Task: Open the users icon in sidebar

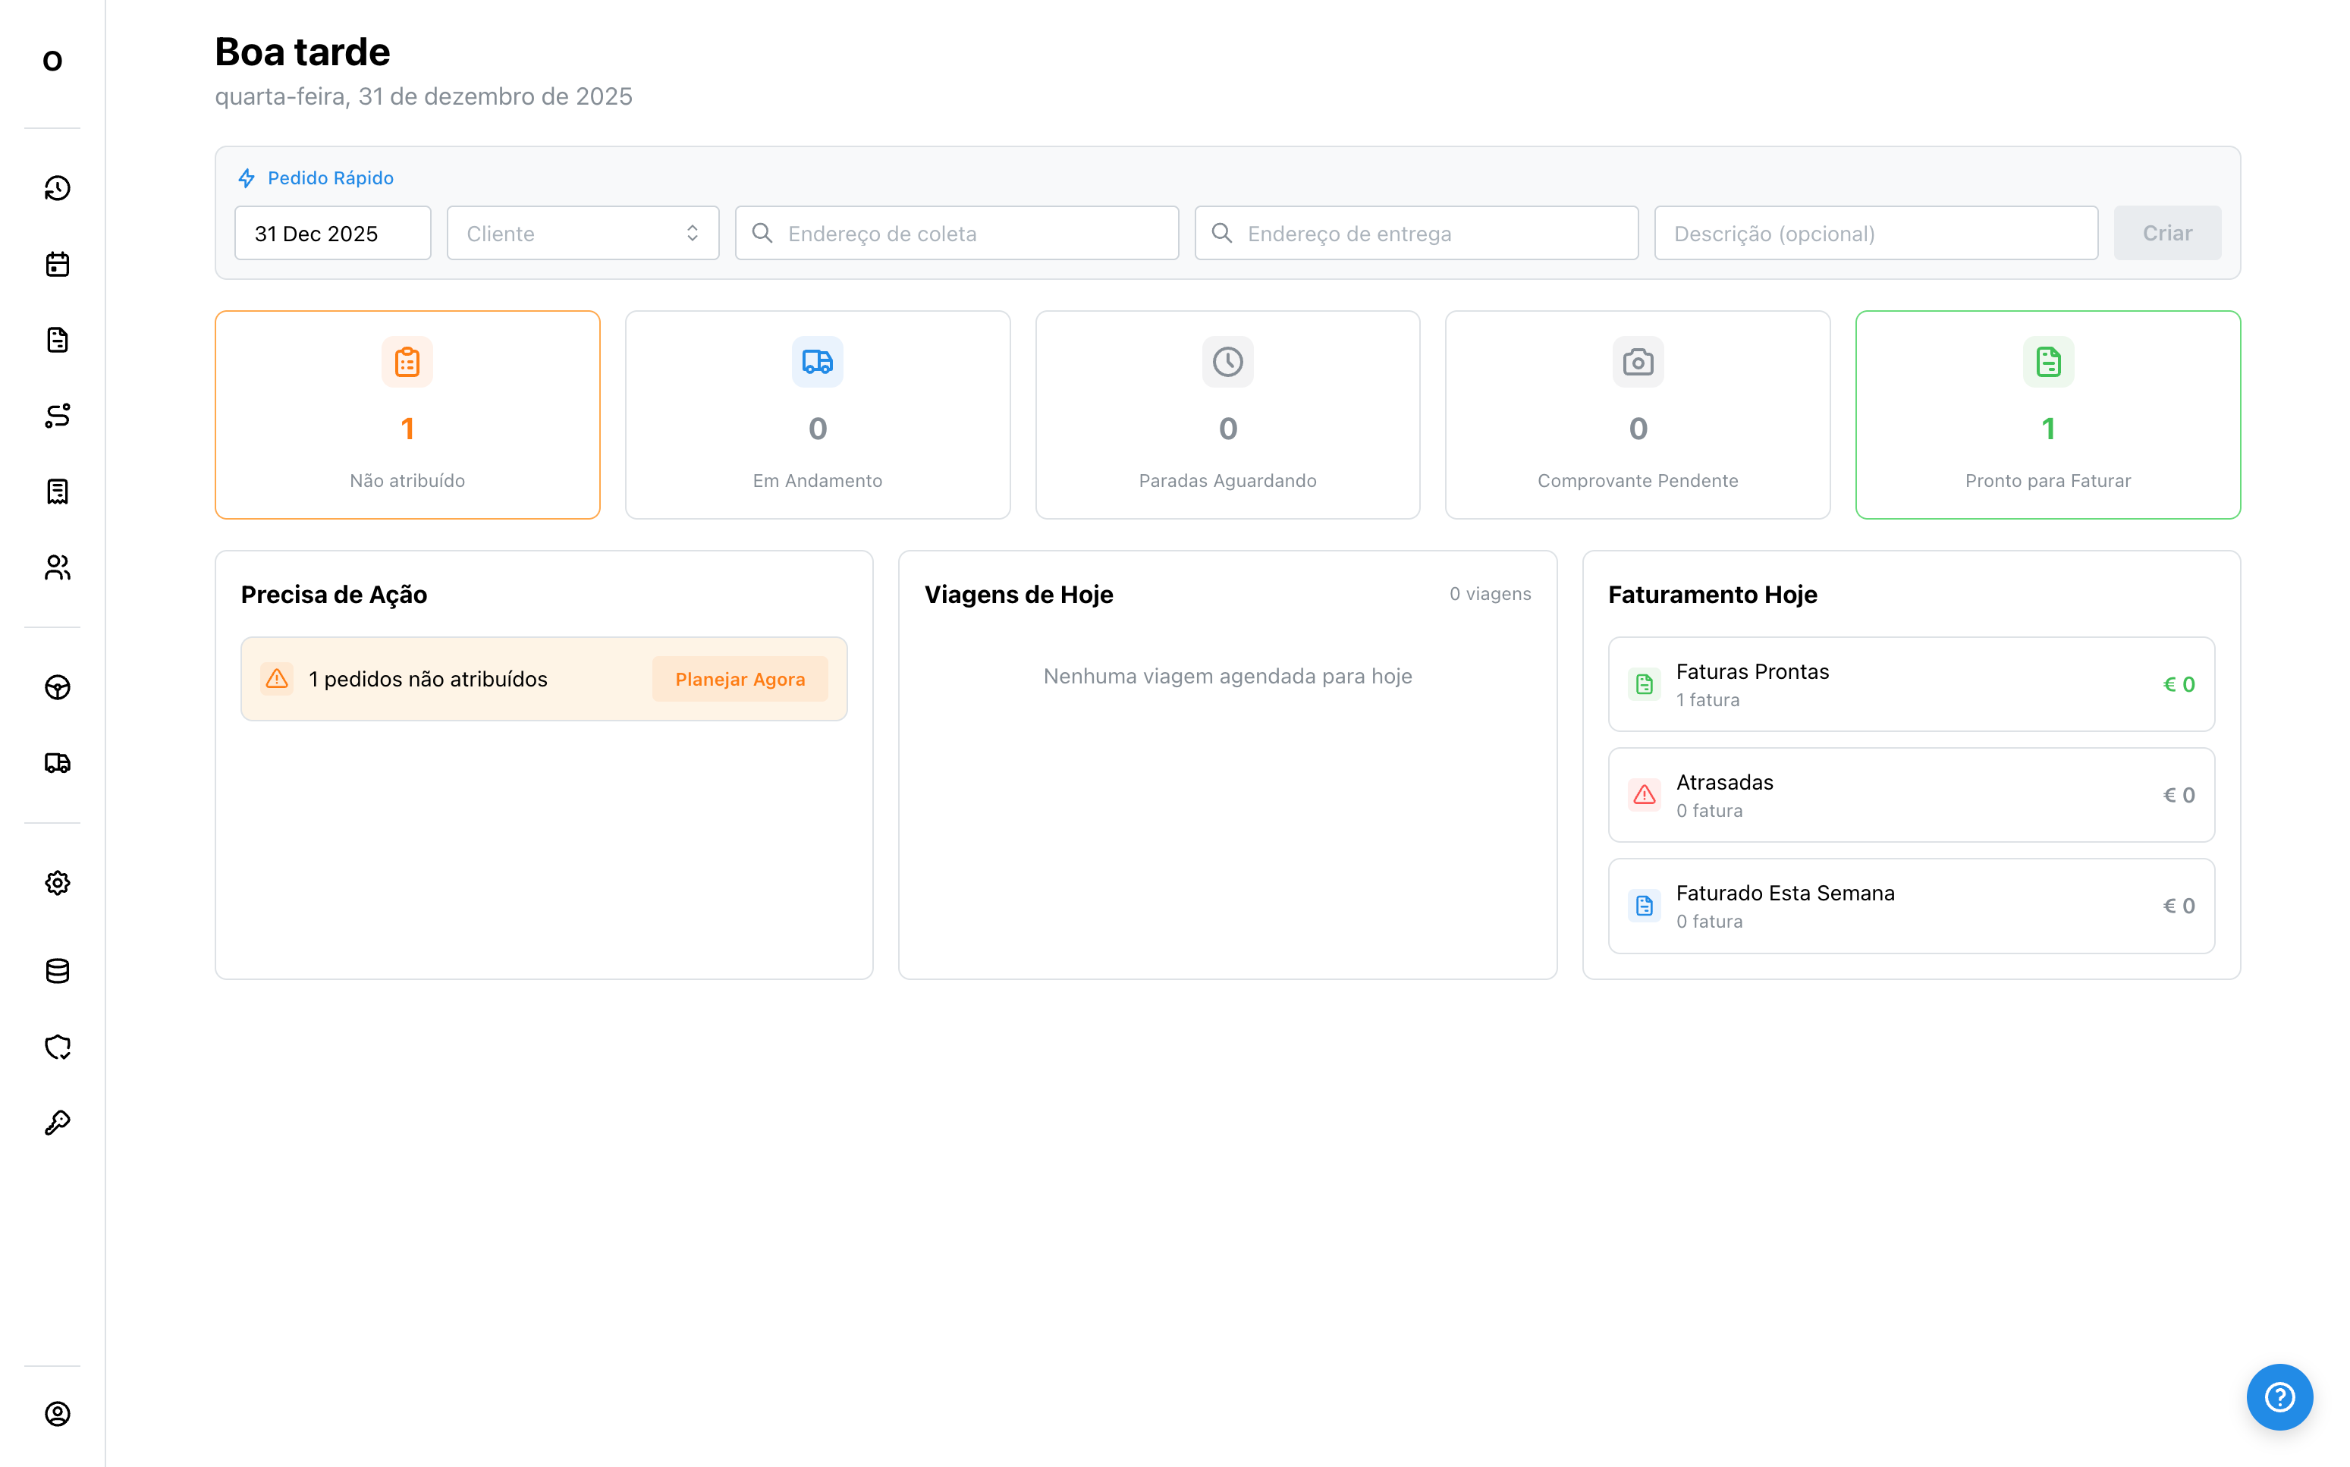Action: 57,567
